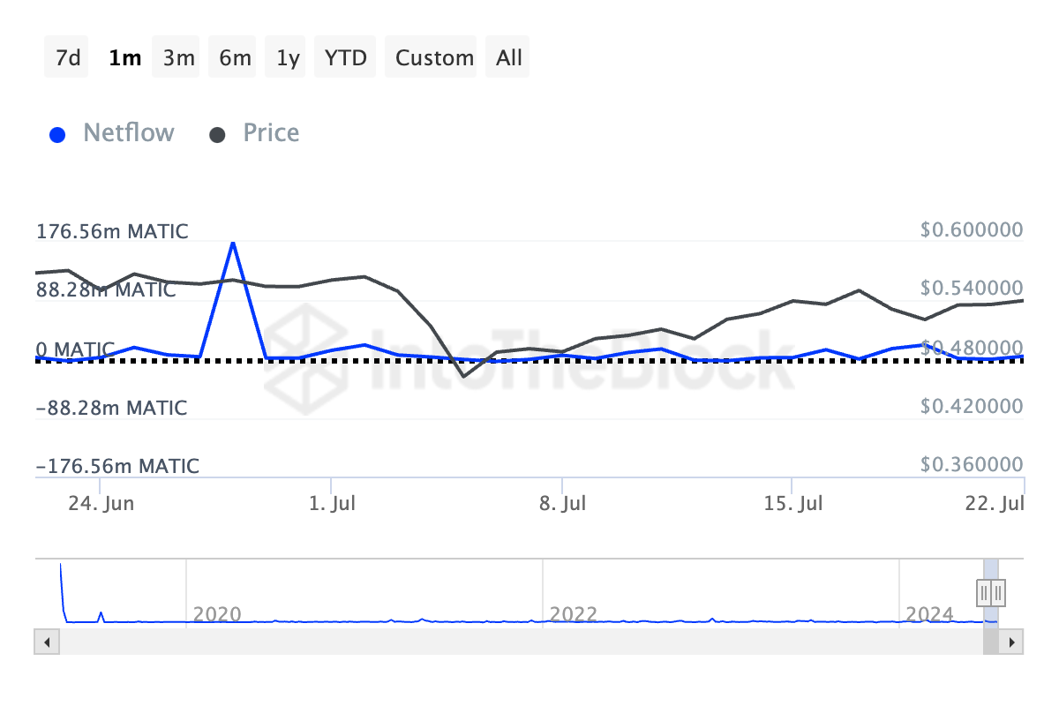Select the 7d time range
Screen dimensions: 1059x706
[67, 58]
